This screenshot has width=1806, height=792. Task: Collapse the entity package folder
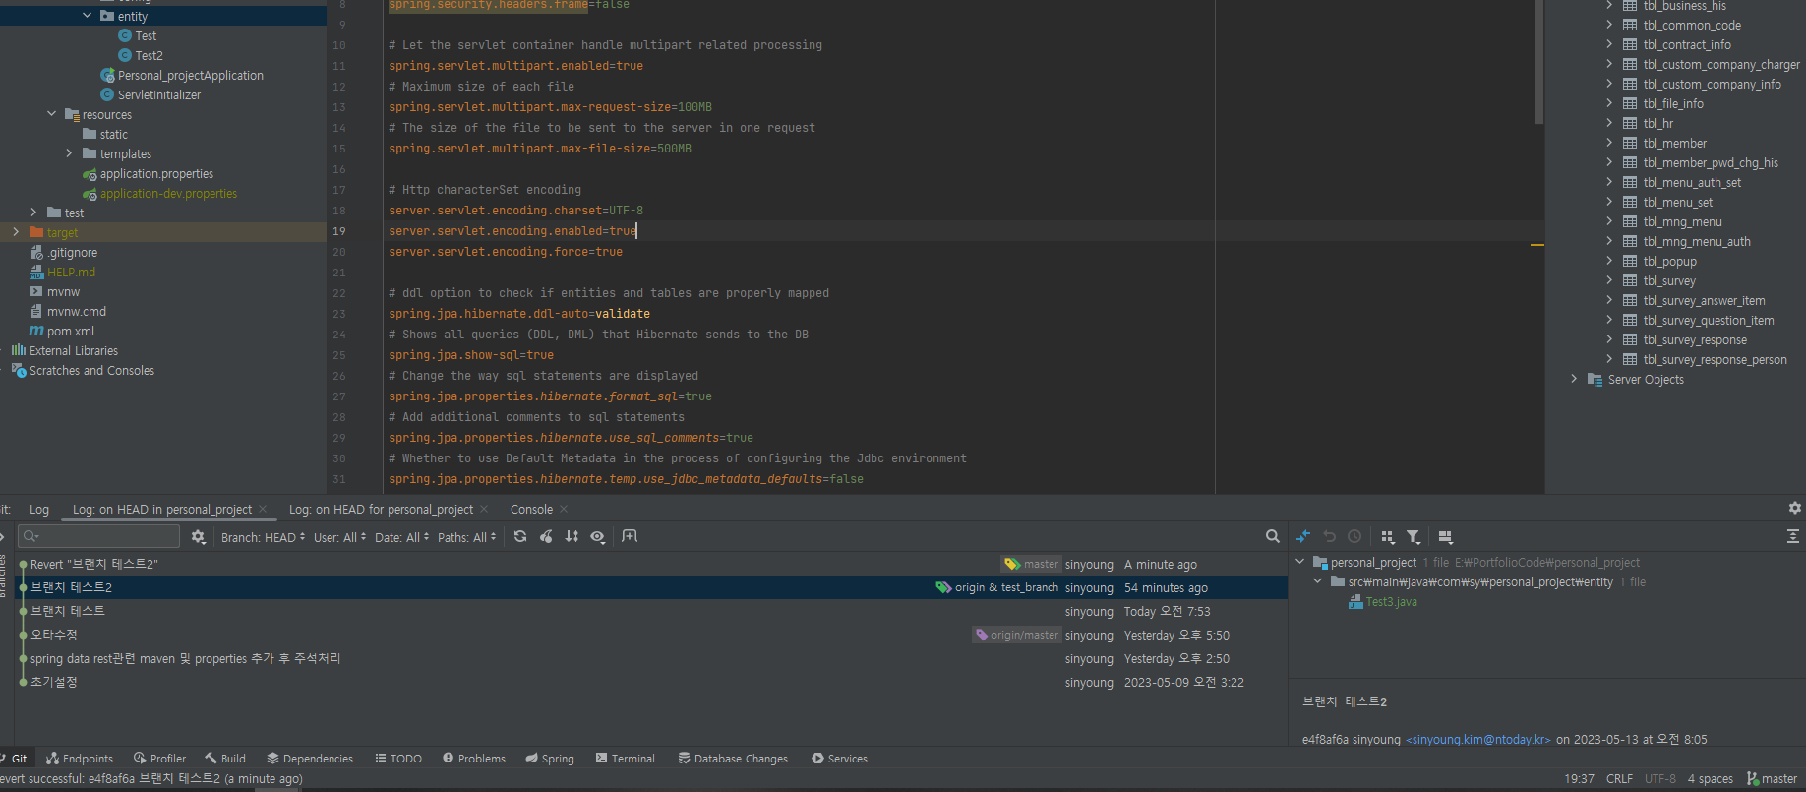point(87,16)
